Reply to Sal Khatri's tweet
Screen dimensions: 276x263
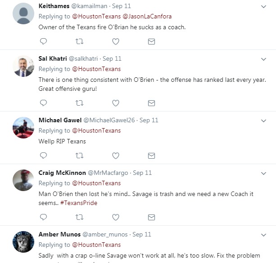pyautogui.click(x=43, y=103)
